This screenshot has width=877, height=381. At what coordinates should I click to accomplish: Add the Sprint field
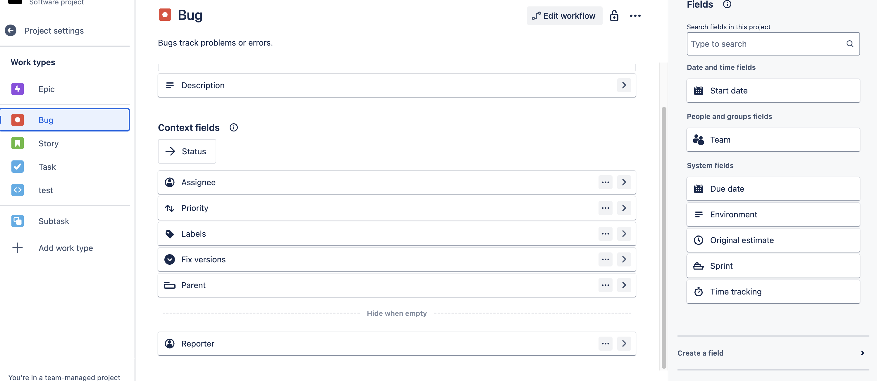point(773,266)
